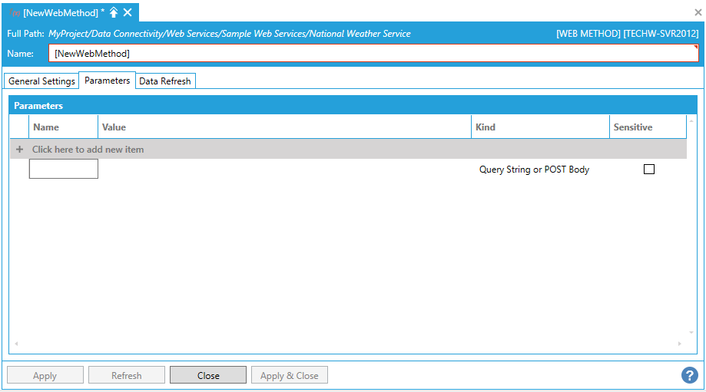Click the web method icon in tab header
This screenshot has width=706, height=392.
[x=15, y=13]
